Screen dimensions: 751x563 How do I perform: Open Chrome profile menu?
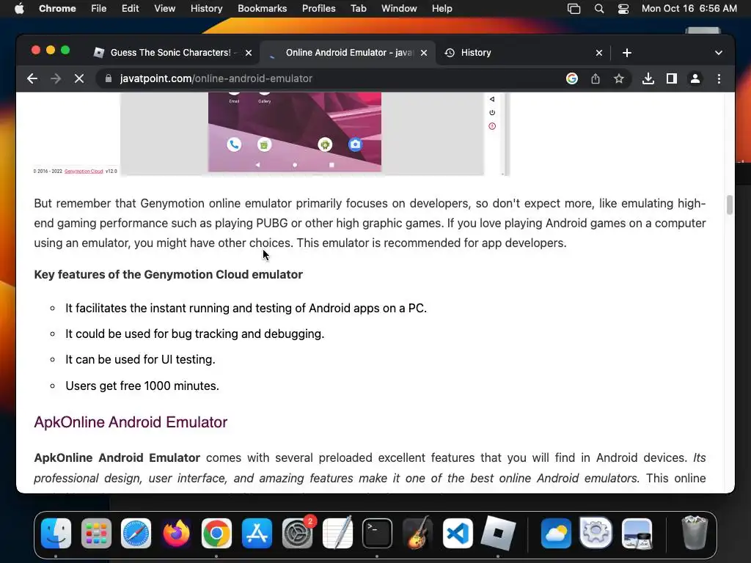tap(695, 78)
